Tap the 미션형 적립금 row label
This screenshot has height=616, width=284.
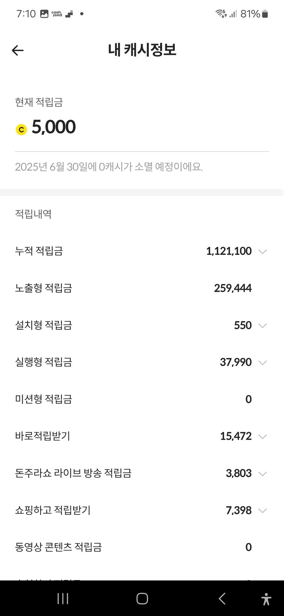[43, 399]
